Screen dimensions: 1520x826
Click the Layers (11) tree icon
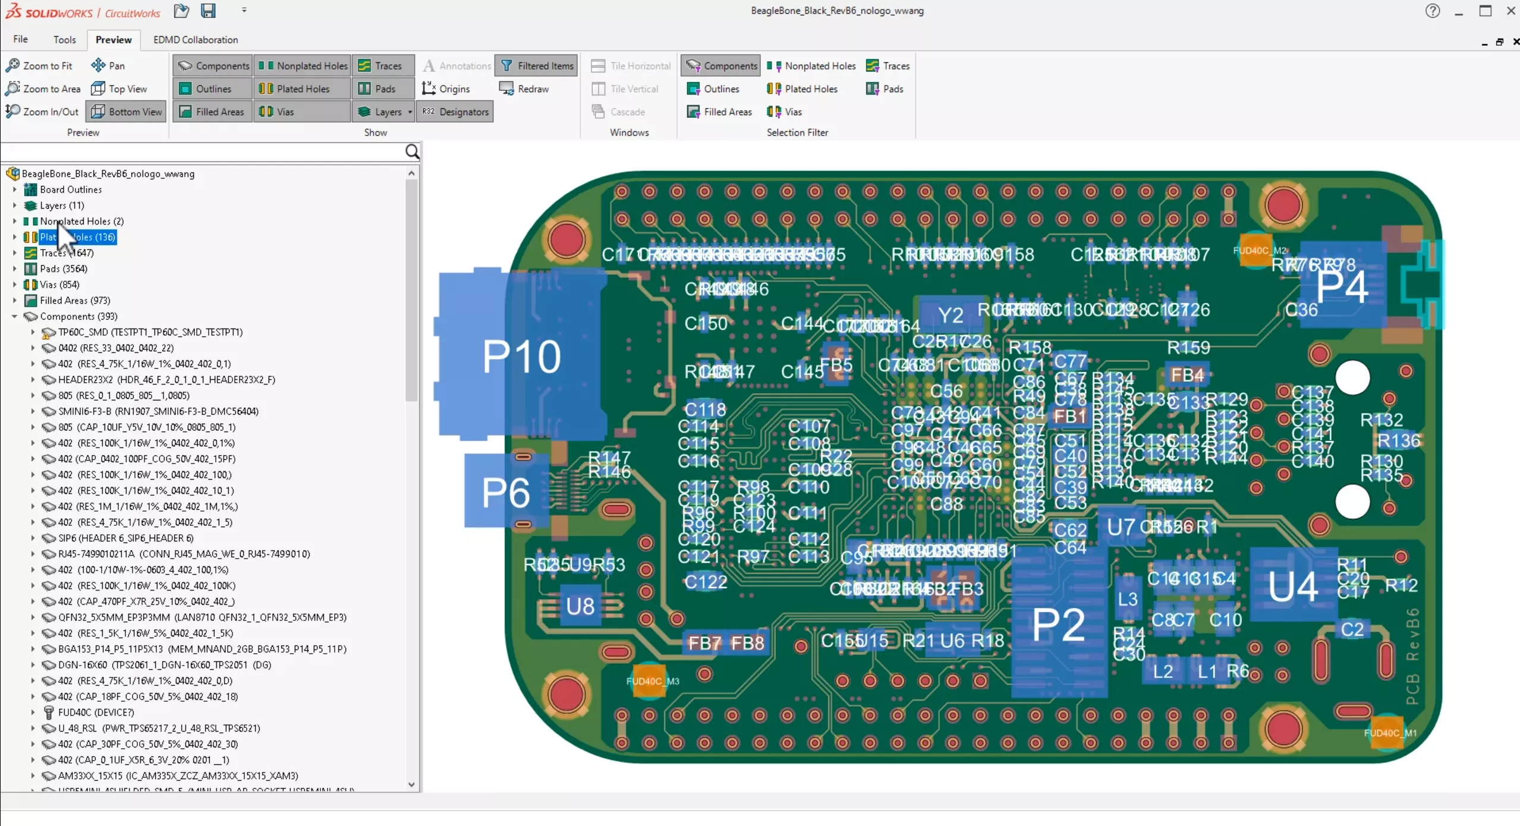click(30, 206)
